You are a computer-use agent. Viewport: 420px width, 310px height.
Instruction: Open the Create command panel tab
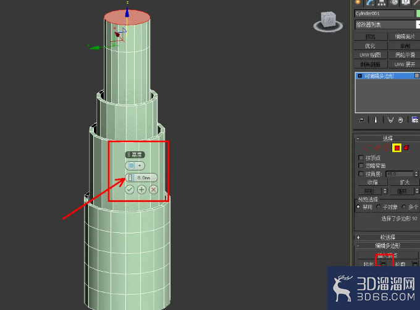(358, 2)
